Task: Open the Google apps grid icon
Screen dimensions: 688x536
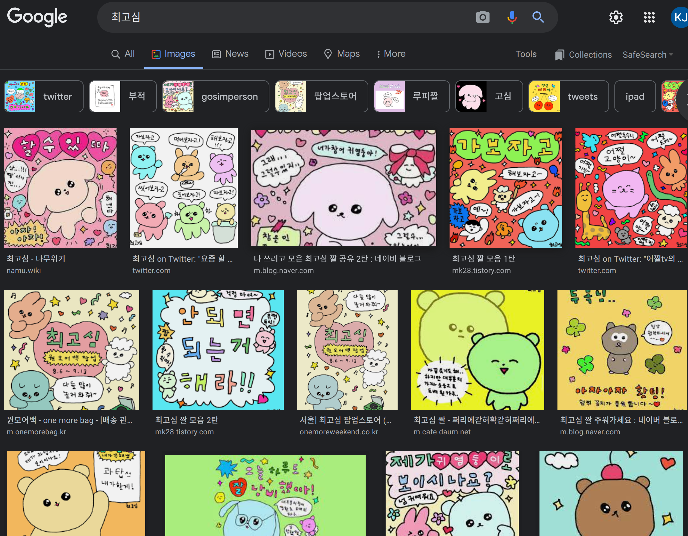Action: [649, 17]
